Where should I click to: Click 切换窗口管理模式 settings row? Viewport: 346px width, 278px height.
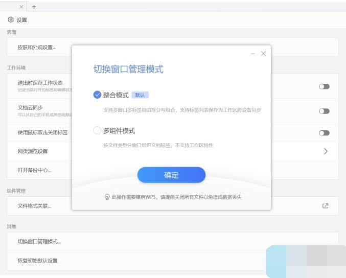(x=39, y=241)
